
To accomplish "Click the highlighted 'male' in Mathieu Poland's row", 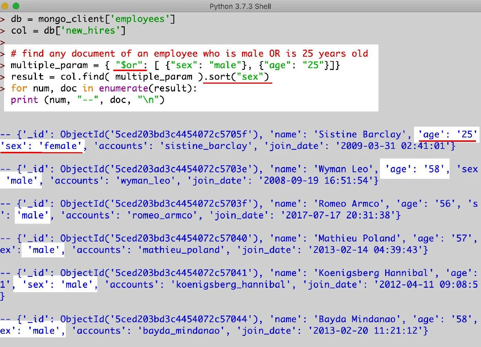I will click(x=44, y=250).
